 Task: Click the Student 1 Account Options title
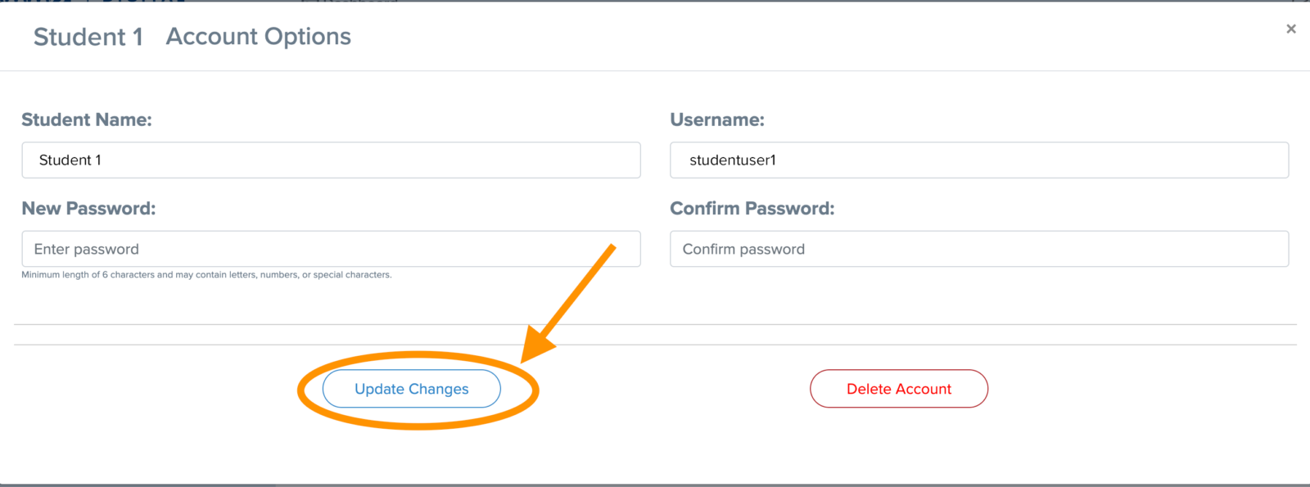(x=192, y=36)
